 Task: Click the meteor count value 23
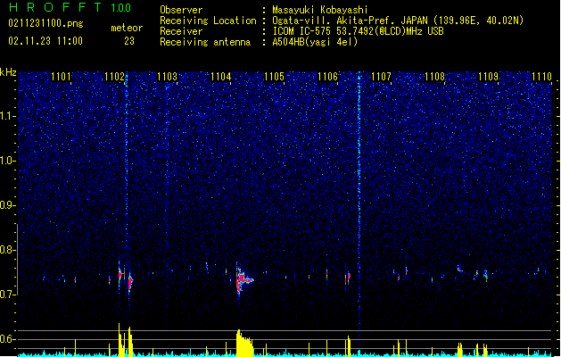click(x=129, y=41)
